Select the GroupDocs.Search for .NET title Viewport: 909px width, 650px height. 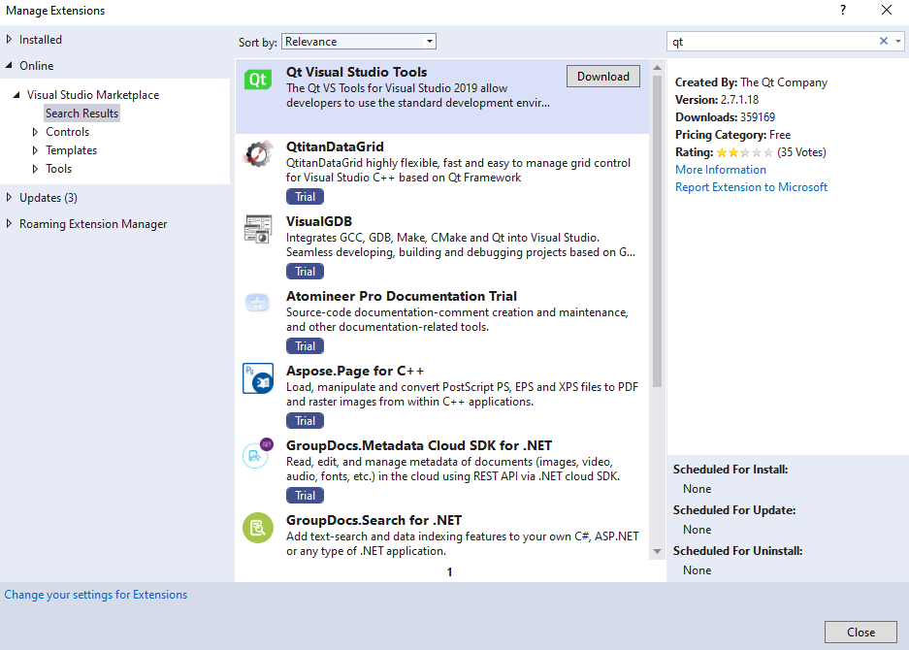pyautogui.click(x=373, y=521)
